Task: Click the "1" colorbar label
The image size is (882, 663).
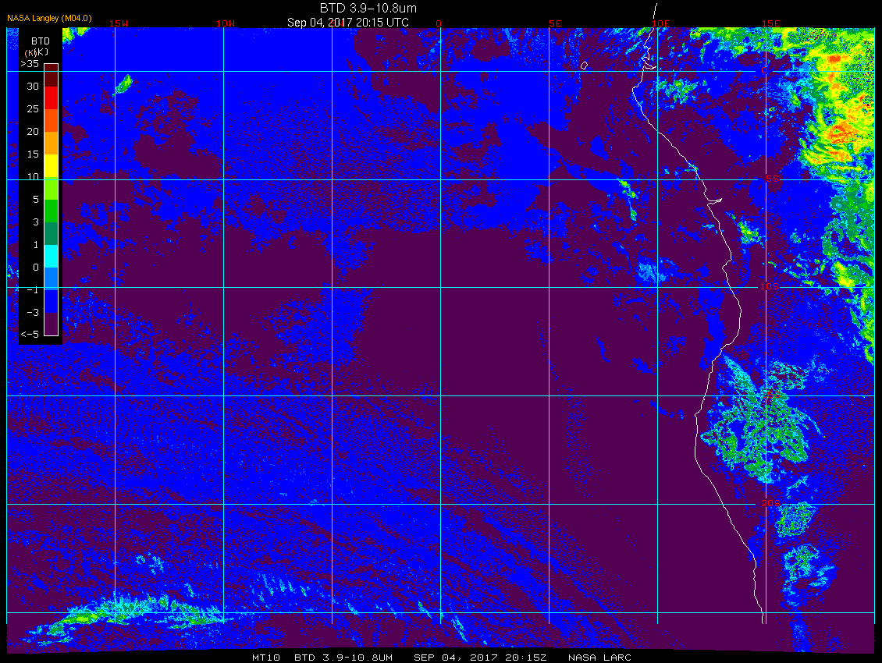Action: point(36,244)
